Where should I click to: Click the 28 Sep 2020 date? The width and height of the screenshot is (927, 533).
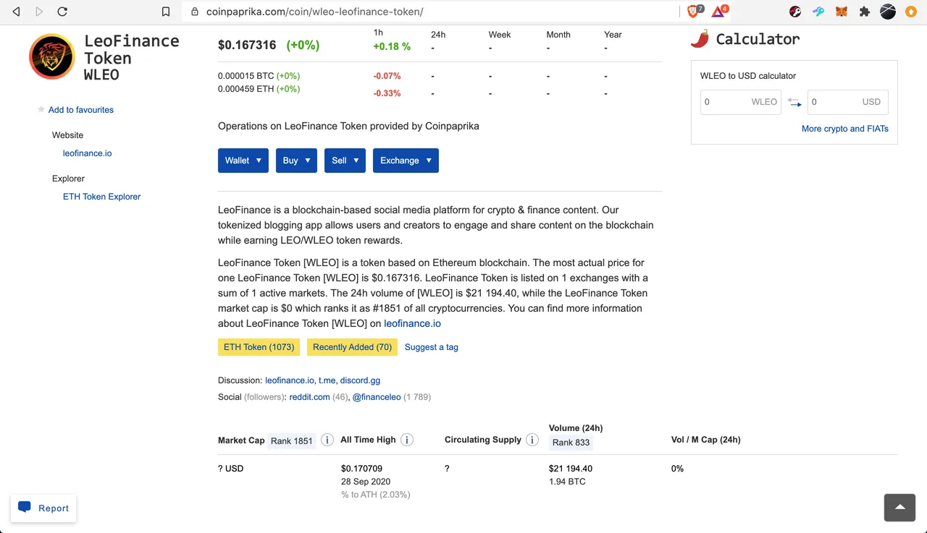point(366,482)
